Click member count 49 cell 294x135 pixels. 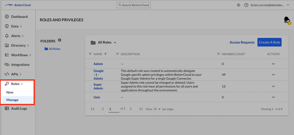(223, 75)
